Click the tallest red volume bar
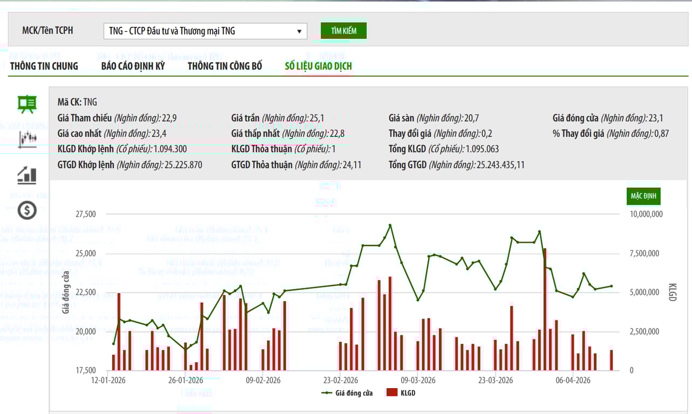Image resolution: width=692 pixels, height=414 pixels. point(545,310)
